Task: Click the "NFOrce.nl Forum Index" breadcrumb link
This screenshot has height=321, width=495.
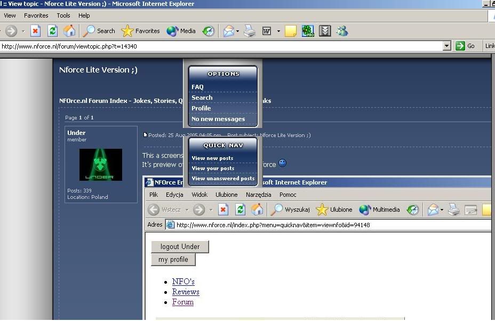Action: point(93,101)
